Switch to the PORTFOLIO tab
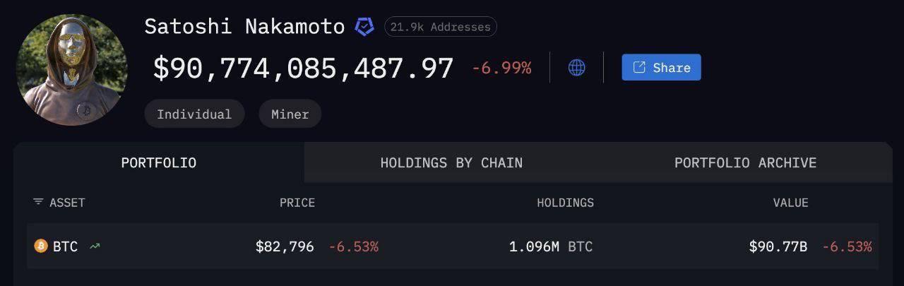 click(159, 162)
